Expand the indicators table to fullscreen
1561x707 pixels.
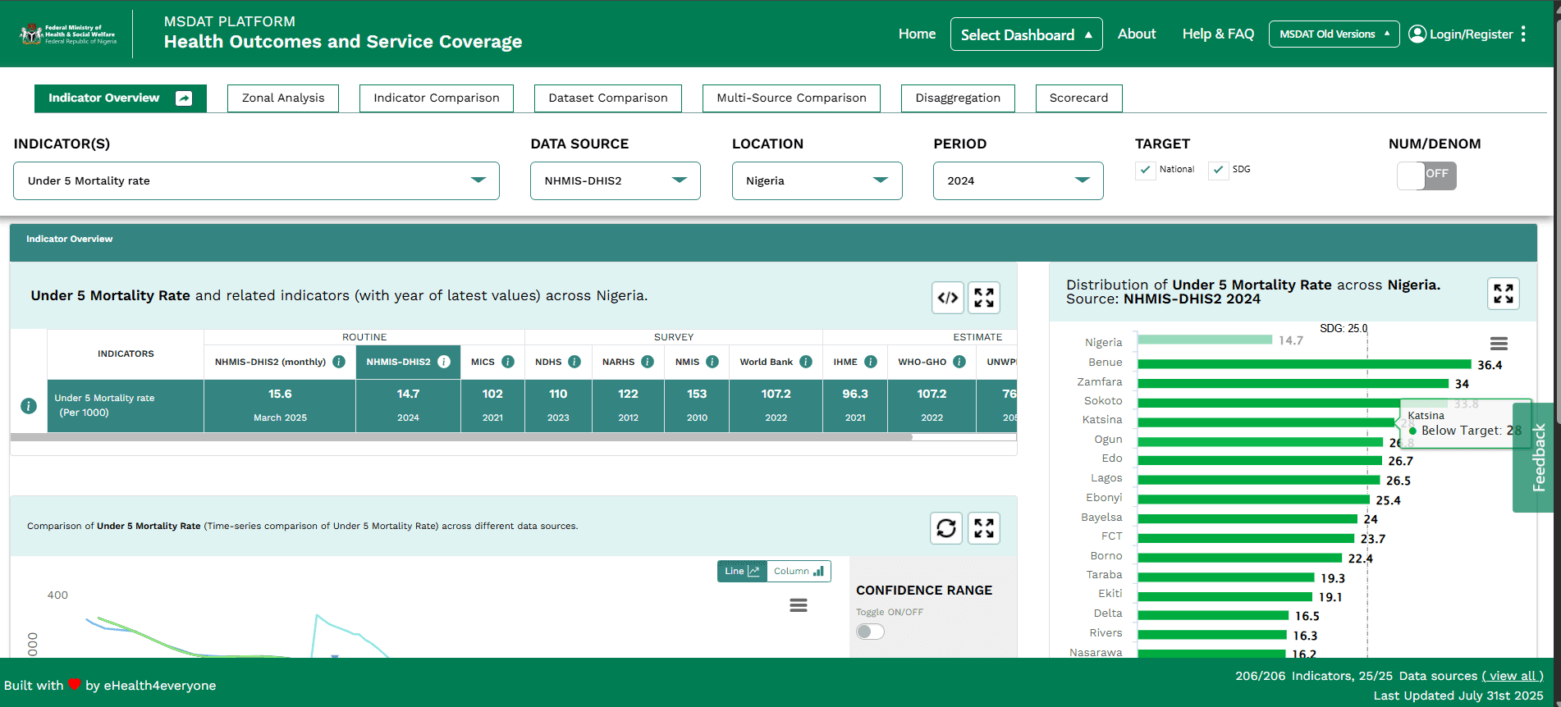click(983, 298)
